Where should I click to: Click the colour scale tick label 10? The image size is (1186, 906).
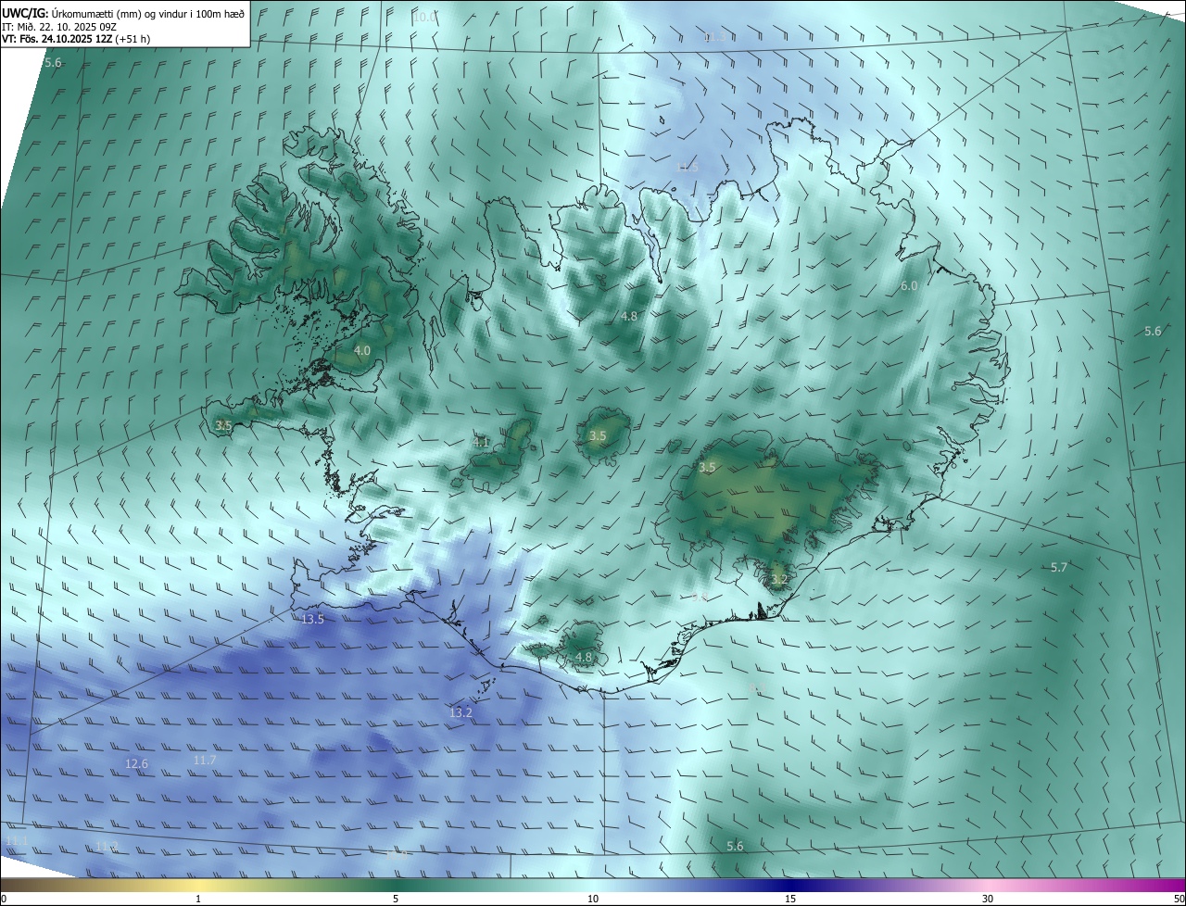[x=593, y=899]
